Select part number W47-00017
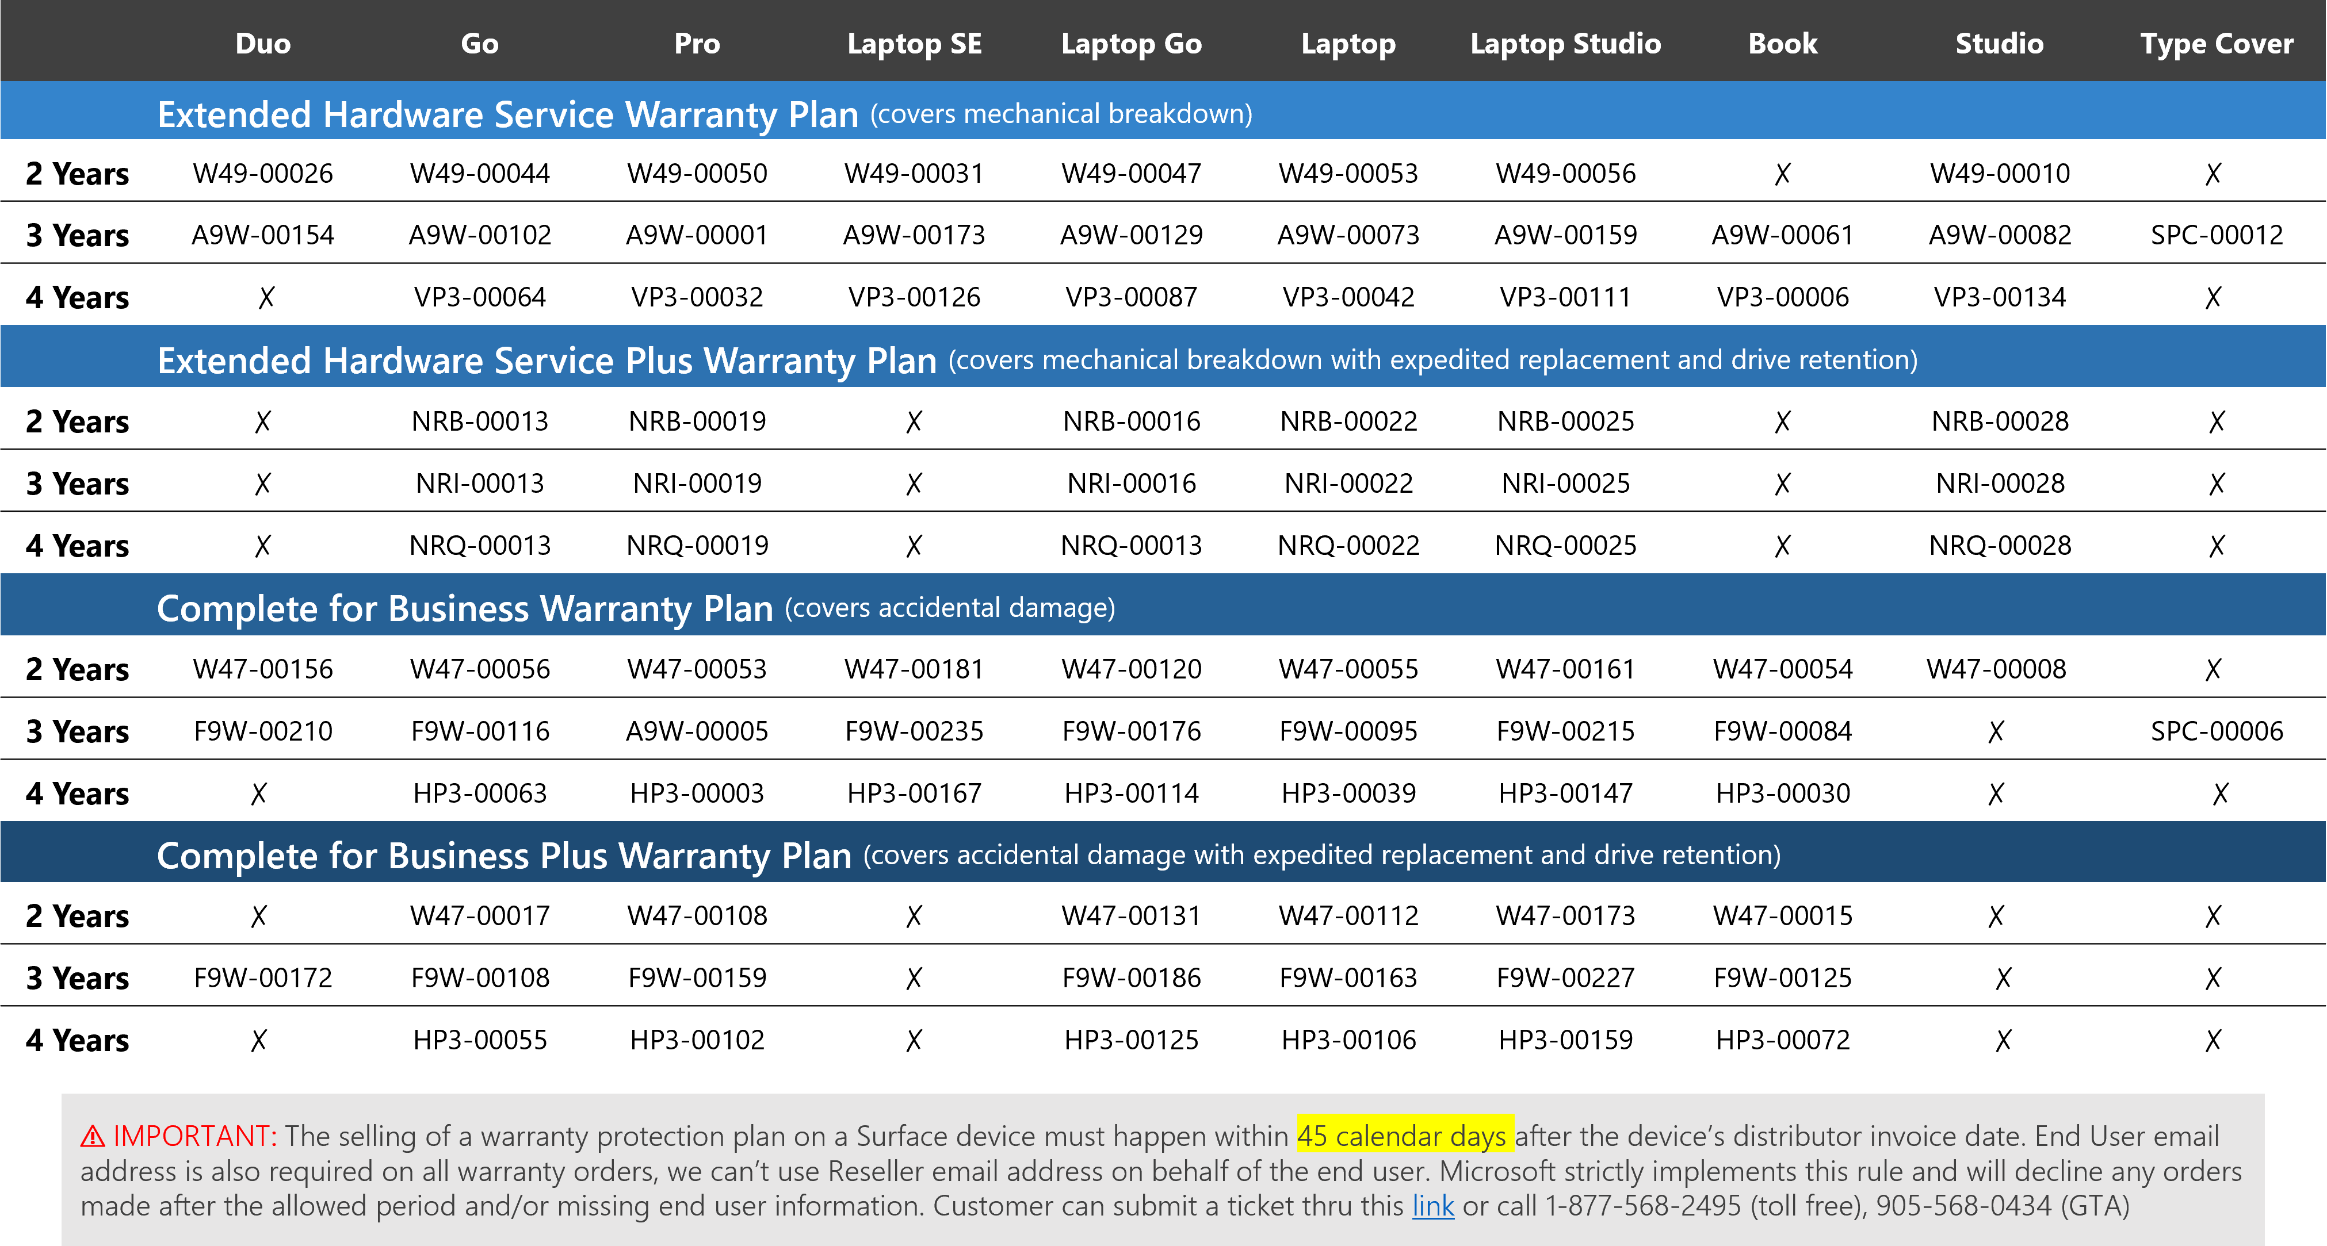 pyautogui.click(x=480, y=915)
